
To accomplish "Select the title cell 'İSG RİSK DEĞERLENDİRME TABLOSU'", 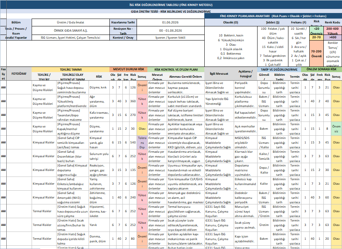I will coord(171,5).
